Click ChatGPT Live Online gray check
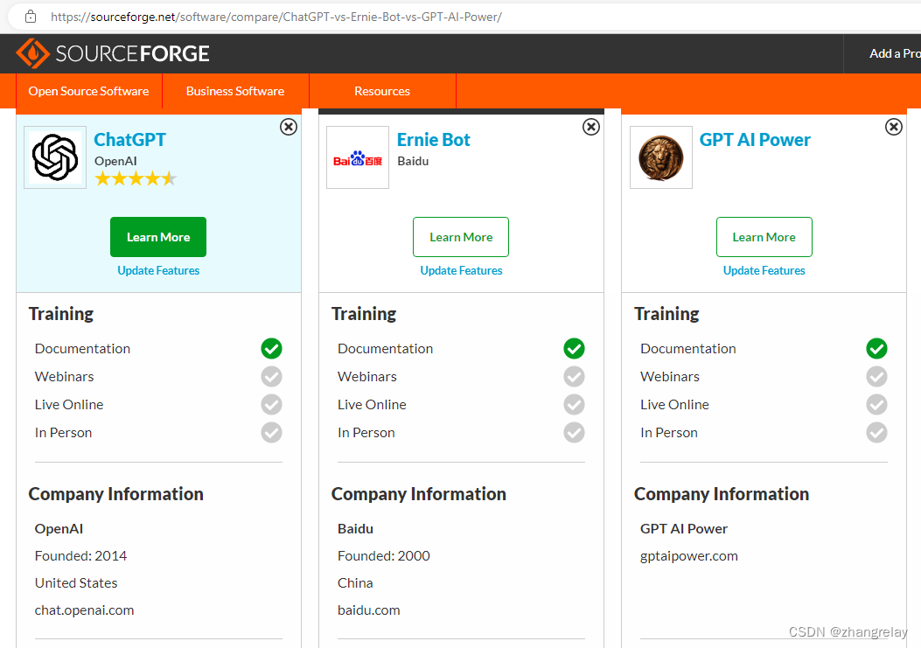The width and height of the screenshot is (921, 648). pyautogui.click(x=271, y=405)
